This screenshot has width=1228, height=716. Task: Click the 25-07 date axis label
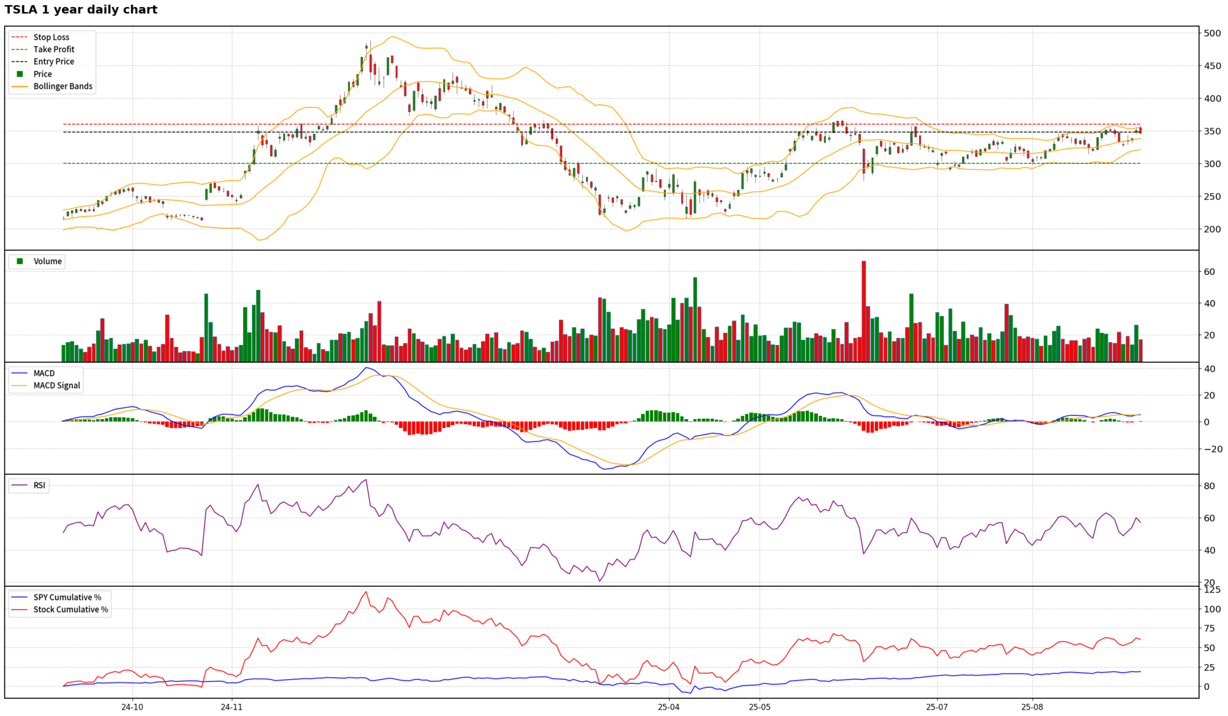937,707
